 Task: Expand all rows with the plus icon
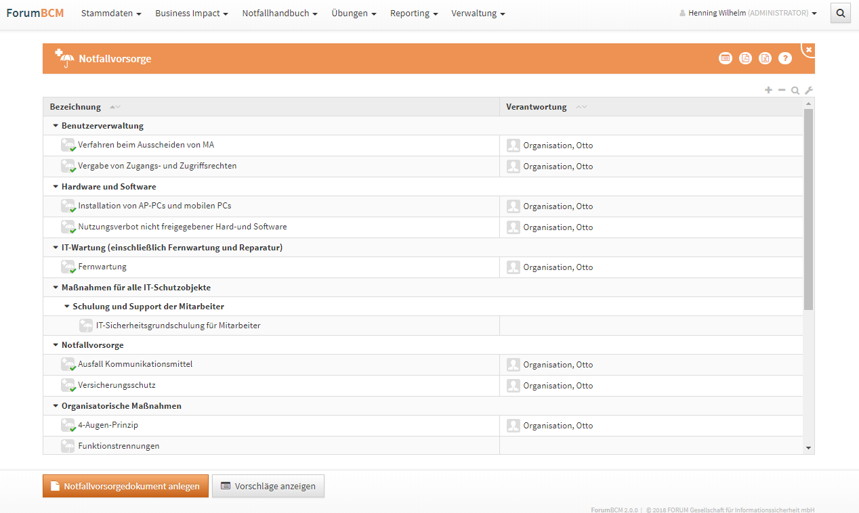point(768,90)
